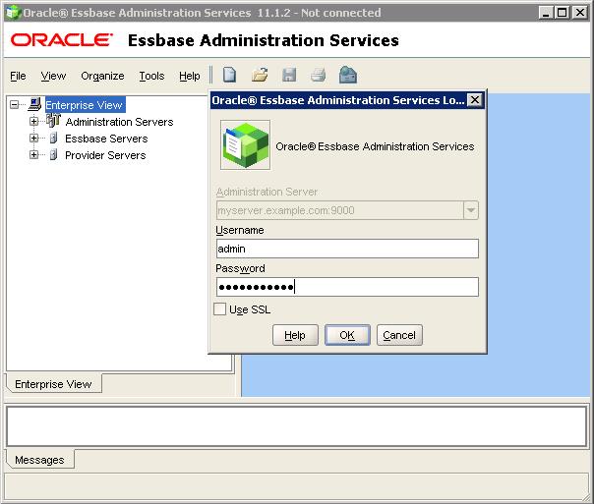Click the Password input field
Screen dimensions: 594x504
(347, 287)
